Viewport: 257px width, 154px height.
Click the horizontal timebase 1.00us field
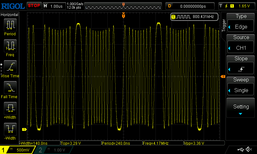[54, 6]
